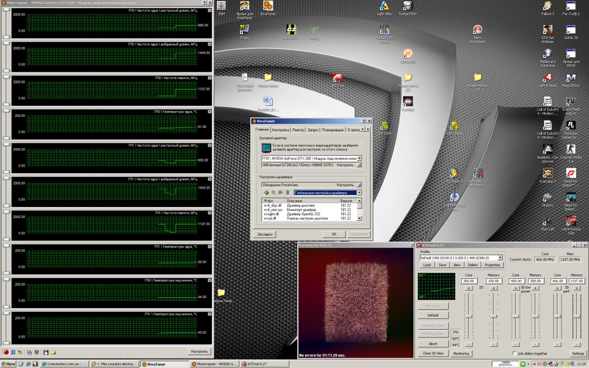This screenshot has width=589, height=368.
Task: Click the right arrow to reveal more RivaTuner tabs
Action: pos(368,129)
